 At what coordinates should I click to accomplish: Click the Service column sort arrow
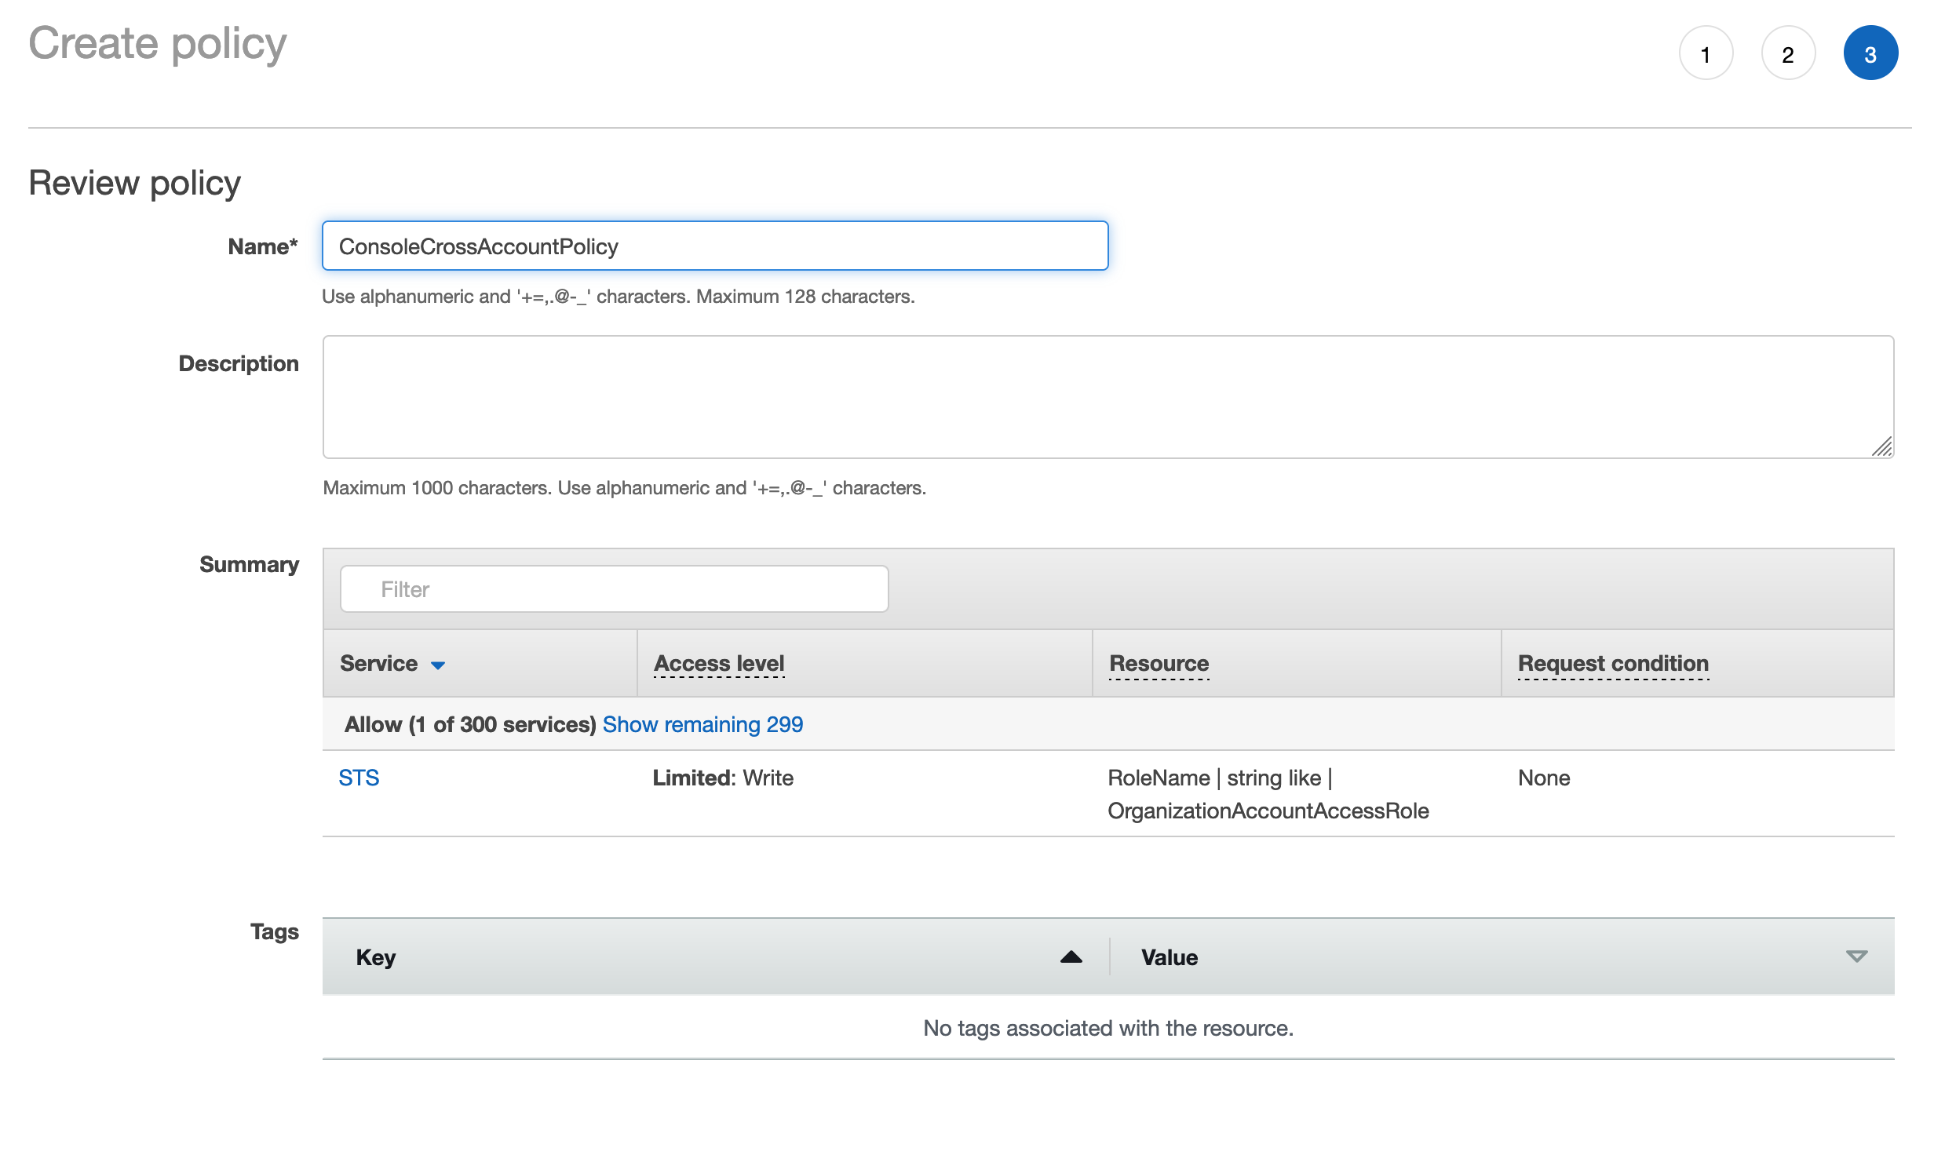[438, 665]
